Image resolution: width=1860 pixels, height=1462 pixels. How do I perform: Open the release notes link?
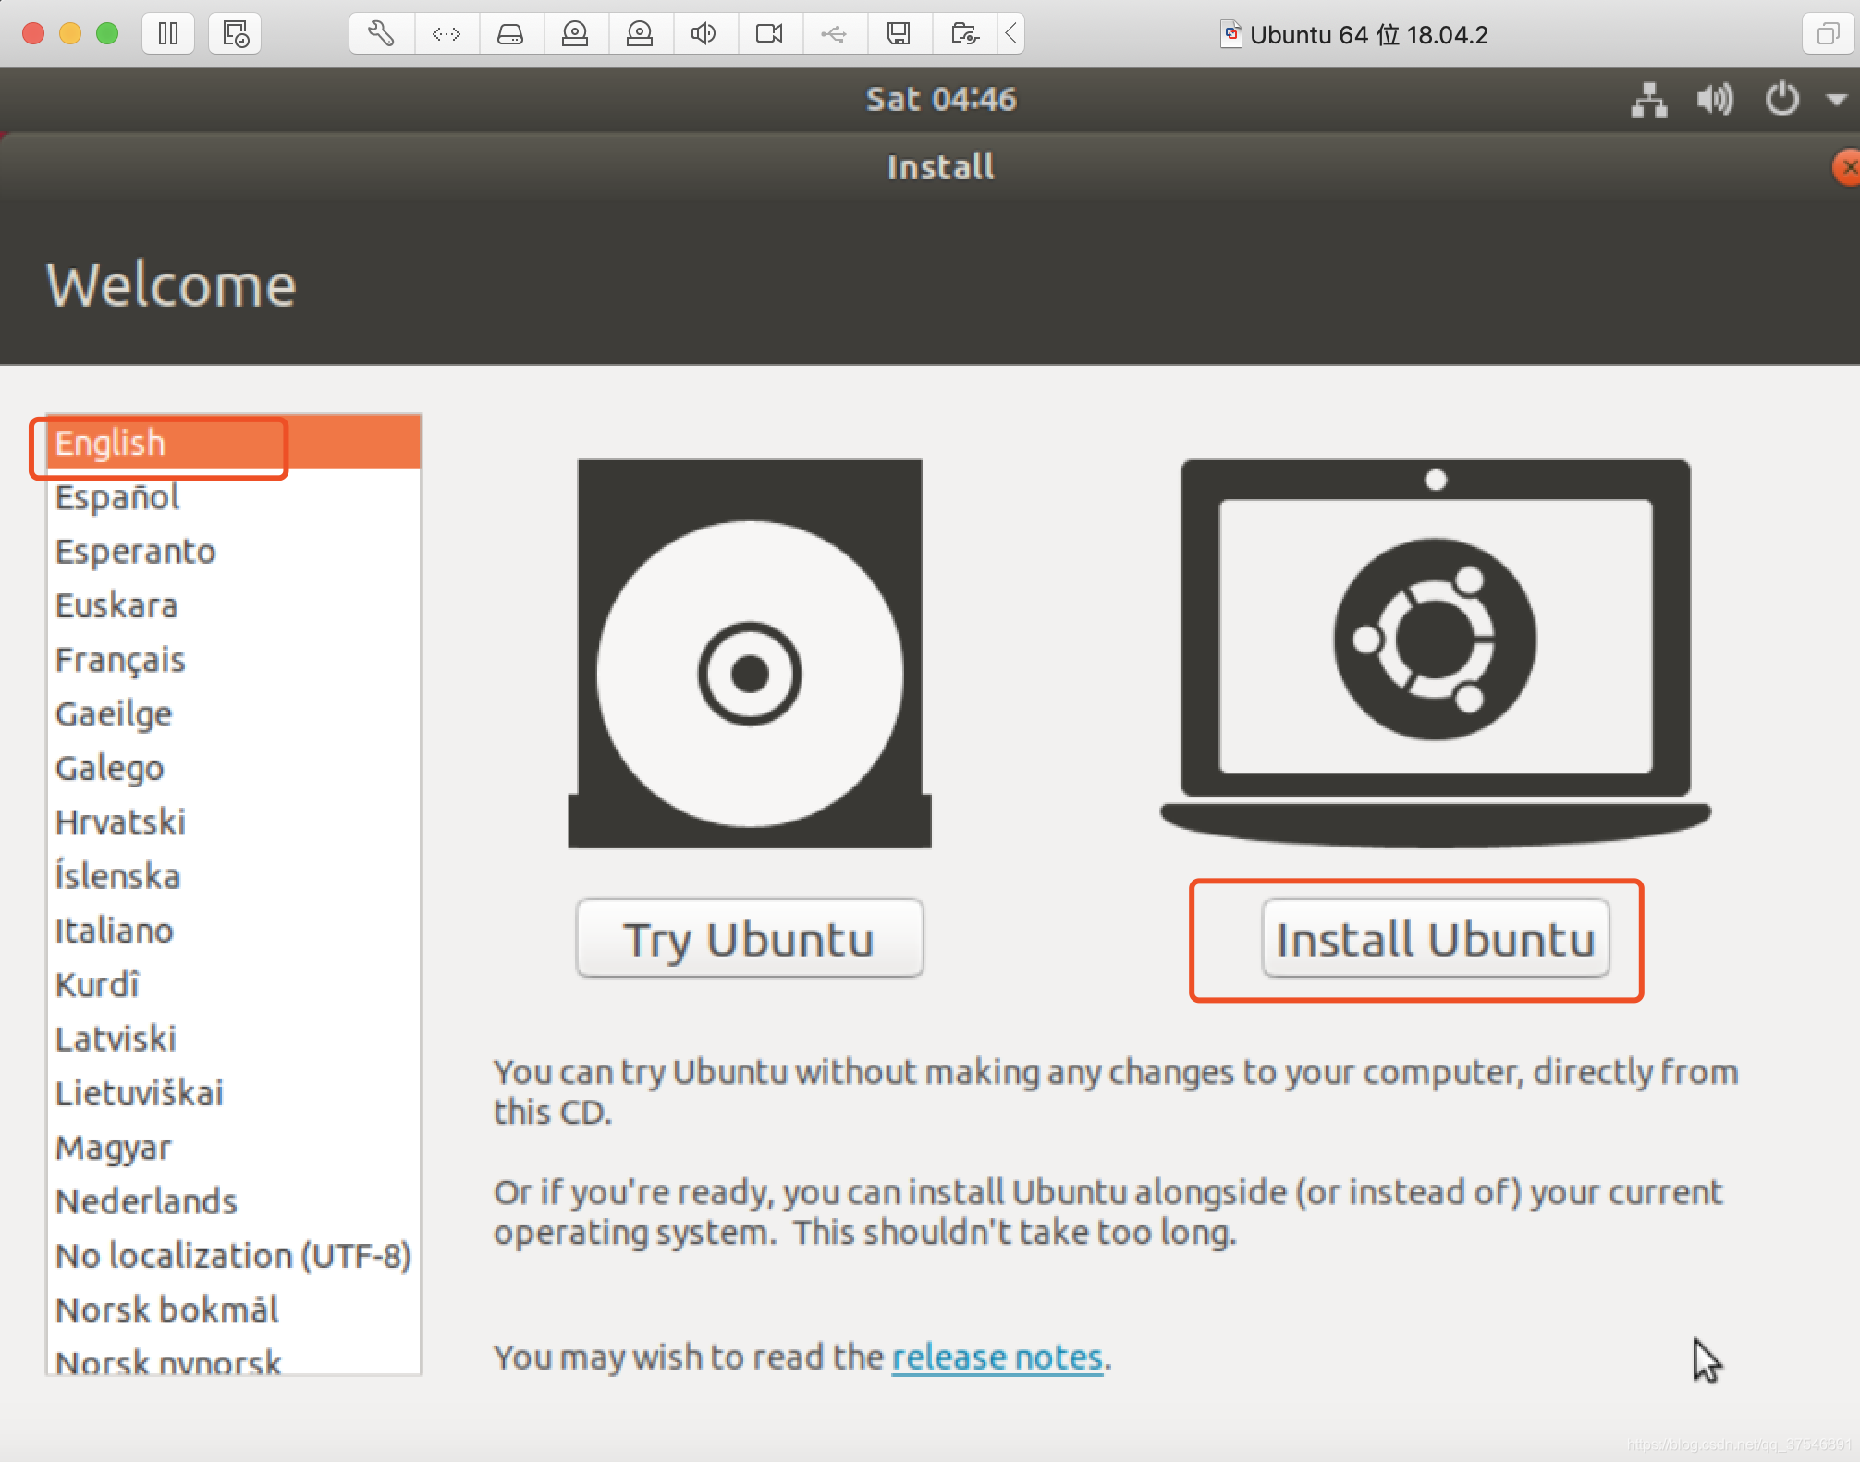[x=997, y=1357]
